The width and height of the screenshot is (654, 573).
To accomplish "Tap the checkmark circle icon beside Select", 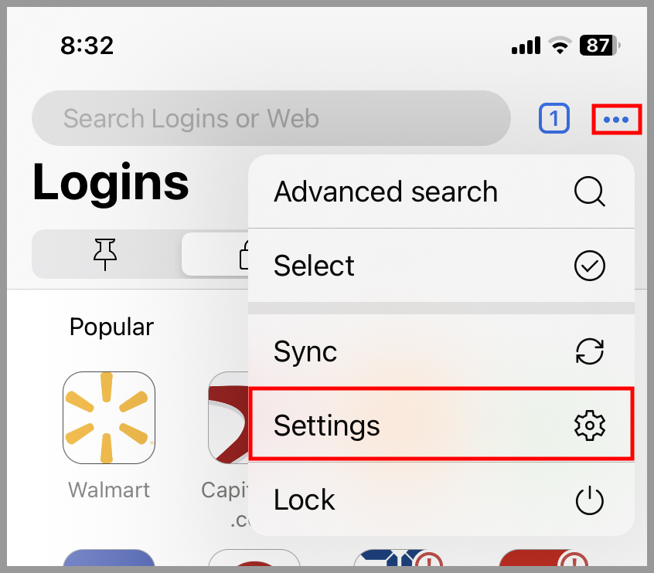I will [x=590, y=266].
